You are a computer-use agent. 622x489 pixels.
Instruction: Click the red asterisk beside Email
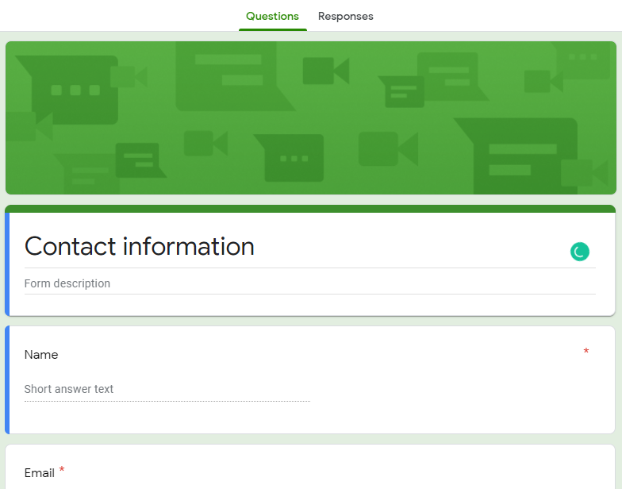[x=62, y=471]
